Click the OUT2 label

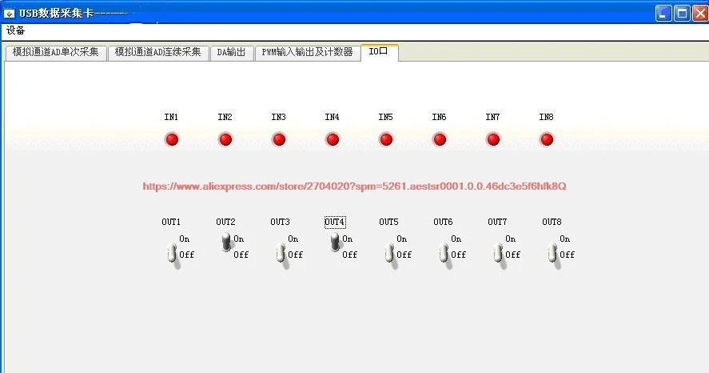tap(225, 222)
